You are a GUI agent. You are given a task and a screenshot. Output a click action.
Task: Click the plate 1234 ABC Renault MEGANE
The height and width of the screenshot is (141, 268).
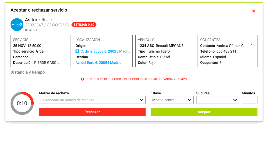click(161, 46)
